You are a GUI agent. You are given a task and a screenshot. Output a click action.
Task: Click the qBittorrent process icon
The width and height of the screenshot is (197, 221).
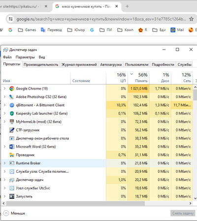[x=12, y=105]
